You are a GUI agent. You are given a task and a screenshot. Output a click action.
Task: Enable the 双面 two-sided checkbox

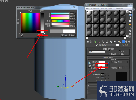[x=120, y=51]
